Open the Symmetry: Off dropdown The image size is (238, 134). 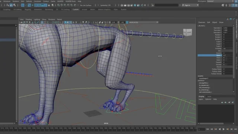tap(106, 5)
